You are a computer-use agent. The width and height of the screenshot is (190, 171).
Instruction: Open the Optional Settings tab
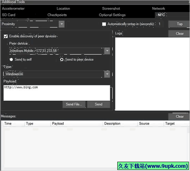tap(112, 15)
